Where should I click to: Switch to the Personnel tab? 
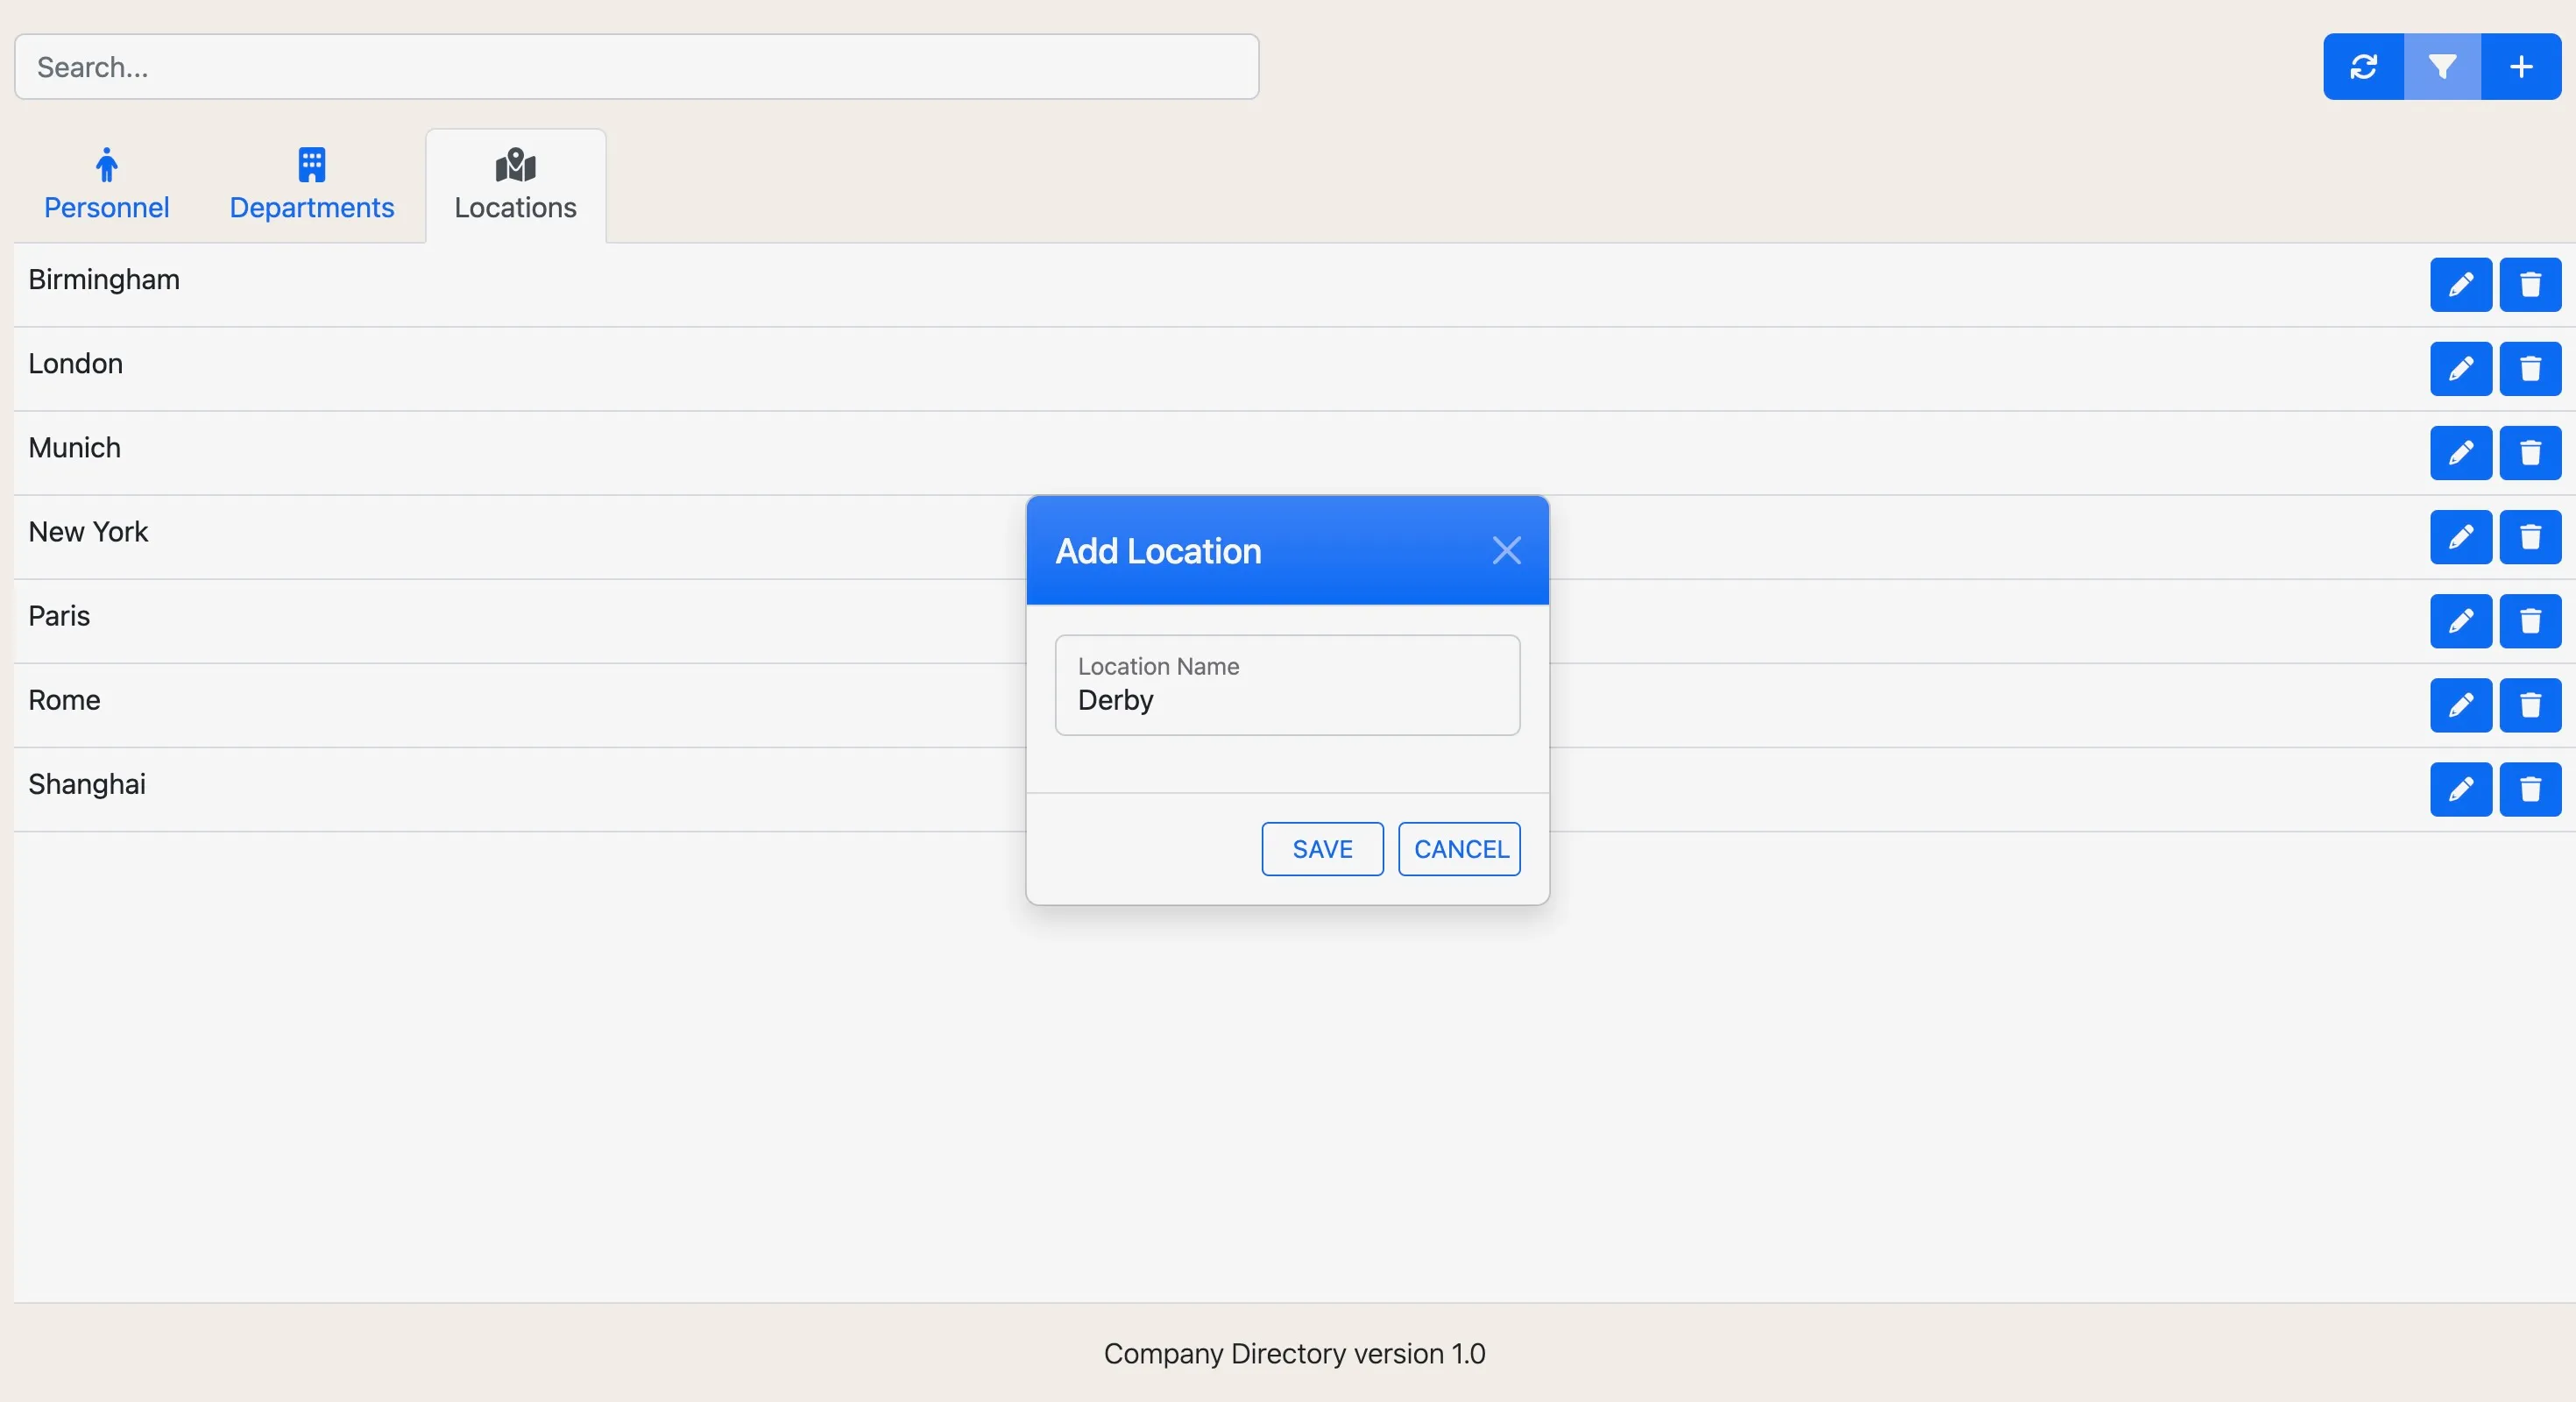pyautogui.click(x=106, y=207)
